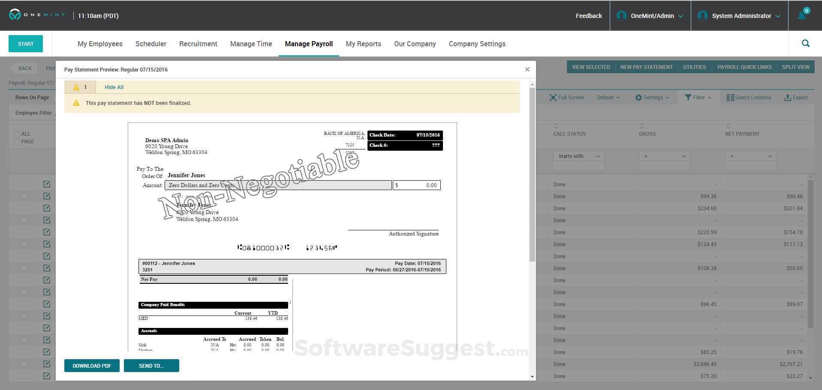822x390 pixels.
Task: Click the warning icon beside count 1
Action: coord(76,87)
